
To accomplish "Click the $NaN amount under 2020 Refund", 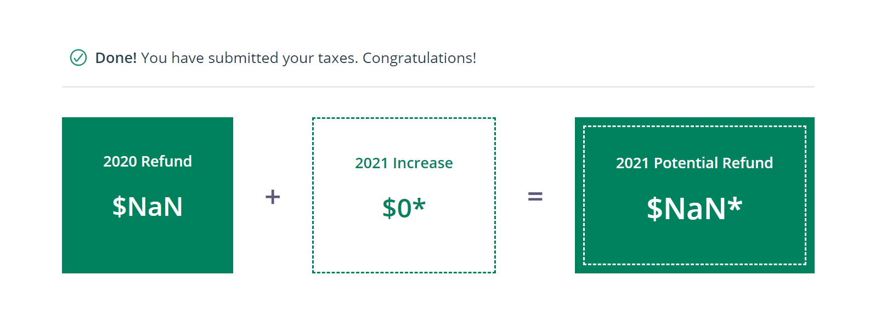I will click(x=148, y=207).
